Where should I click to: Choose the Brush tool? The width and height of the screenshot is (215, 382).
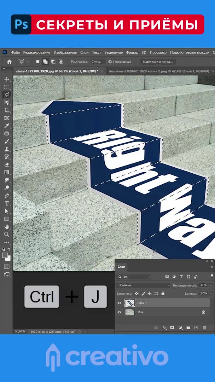[x=7, y=141]
